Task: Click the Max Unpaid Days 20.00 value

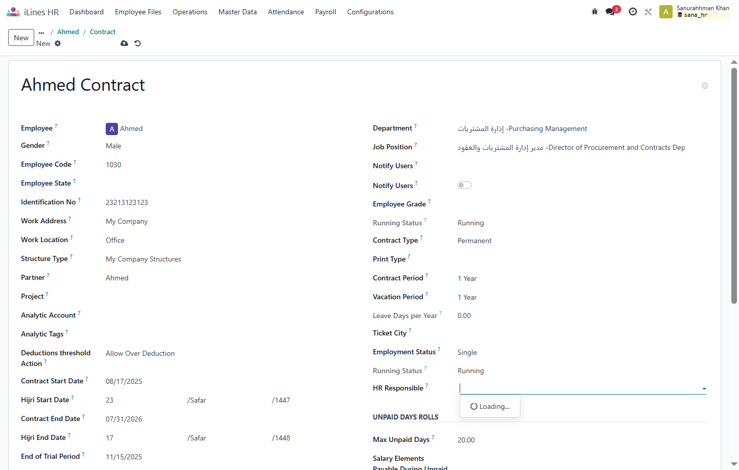Action: [466, 440]
